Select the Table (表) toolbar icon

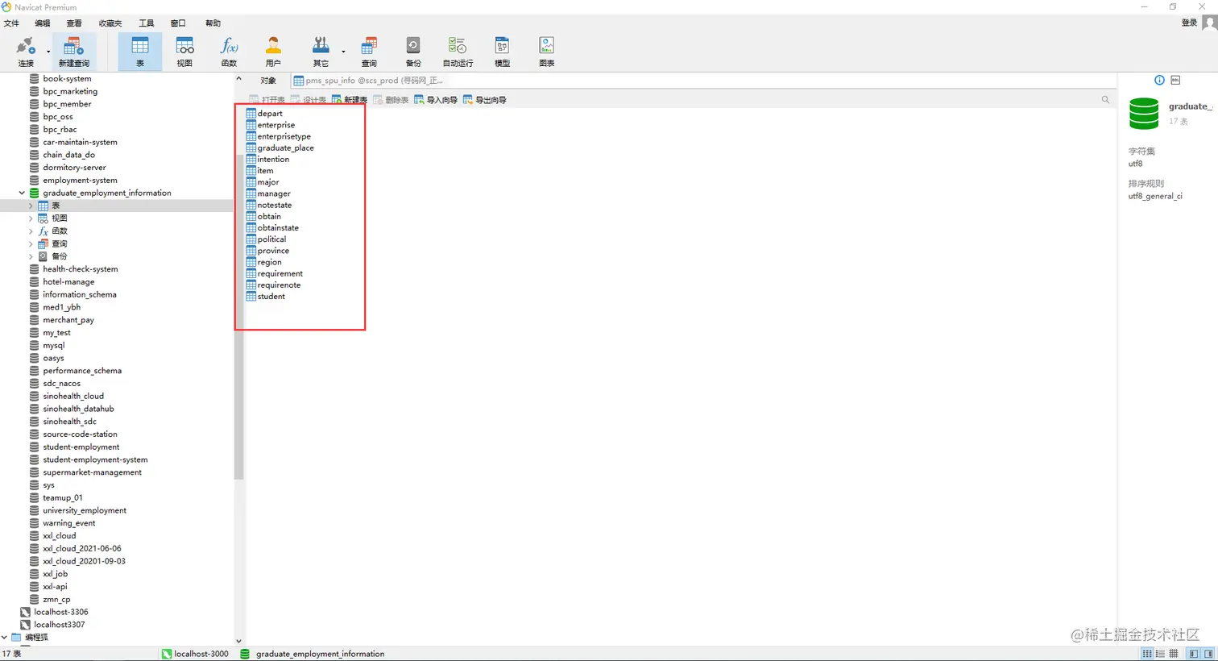click(x=140, y=51)
